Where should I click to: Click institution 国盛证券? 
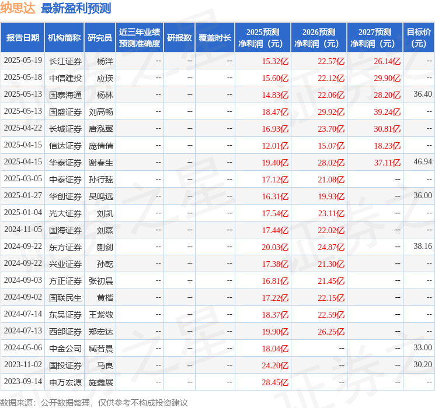pyautogui.click(x=65, y=112)
